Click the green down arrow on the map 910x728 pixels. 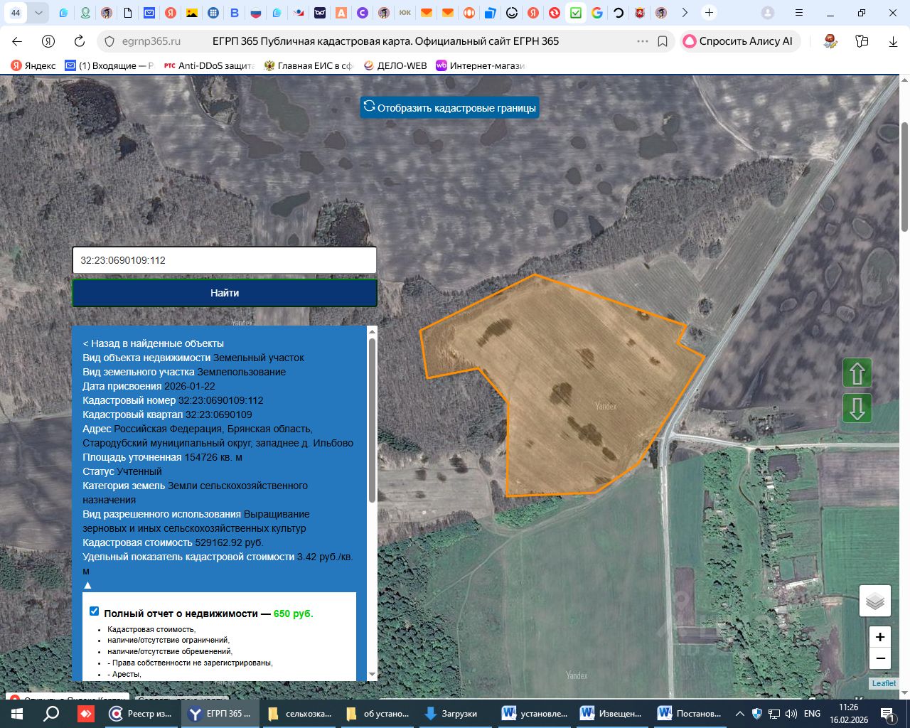(x=857, y=408)
